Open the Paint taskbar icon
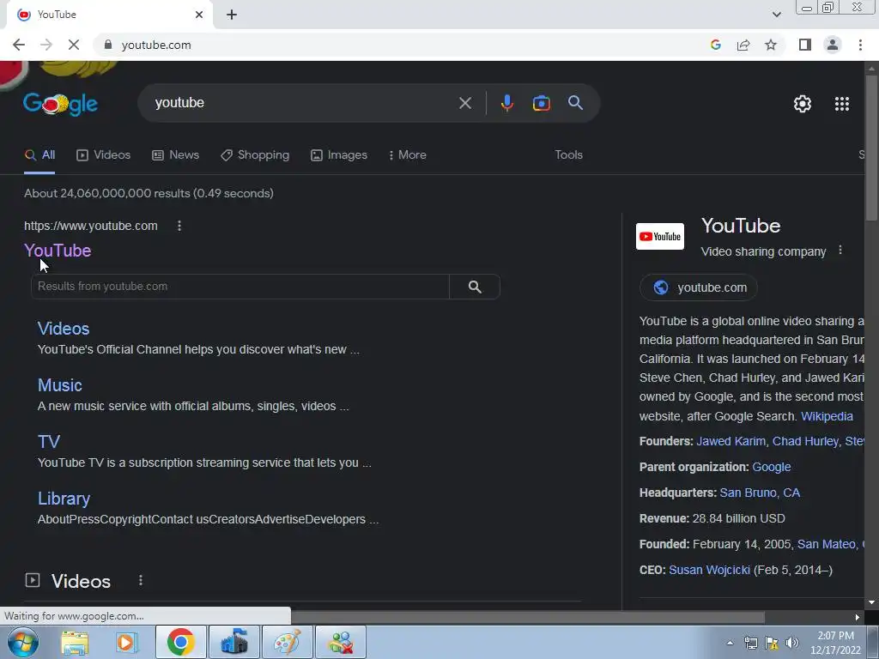879x659 pixels. click(287, 642)
